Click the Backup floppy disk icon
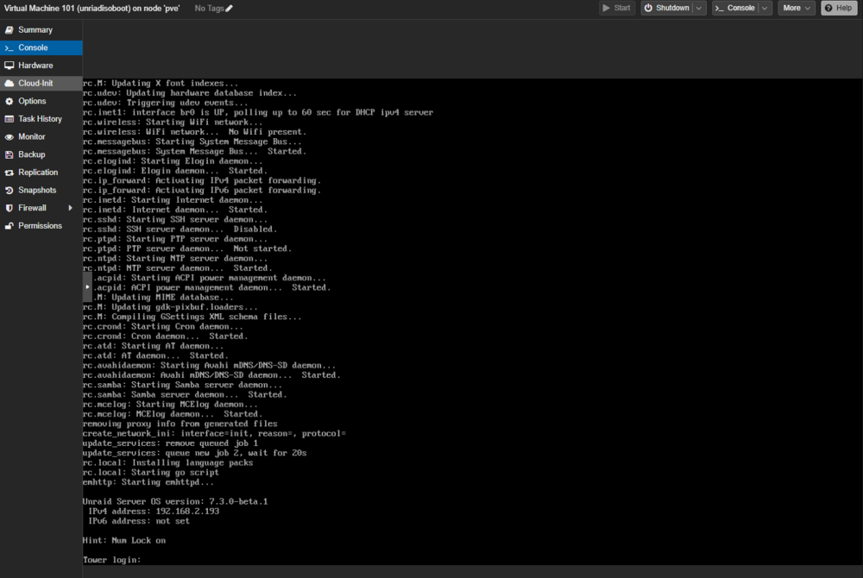This screenshot has height=578, width=863. (x=9, y=154)
